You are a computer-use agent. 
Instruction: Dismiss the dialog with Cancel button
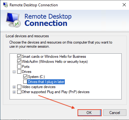click(115, 113)
